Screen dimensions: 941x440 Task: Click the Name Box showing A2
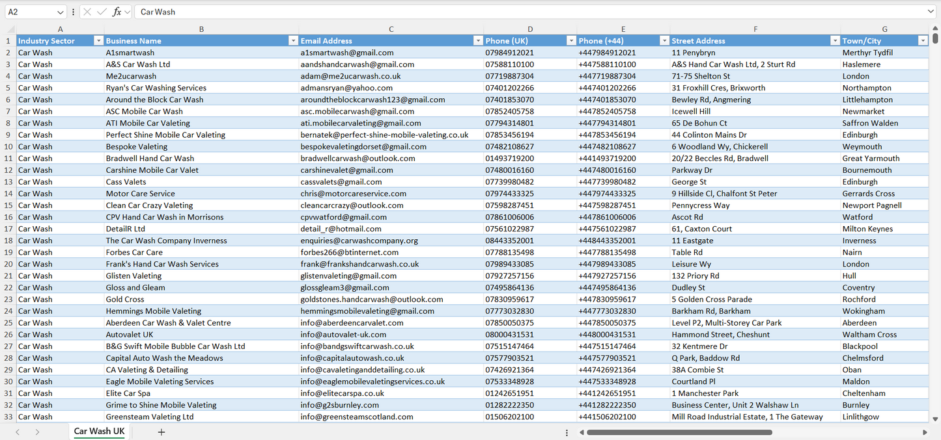(29, 12)
